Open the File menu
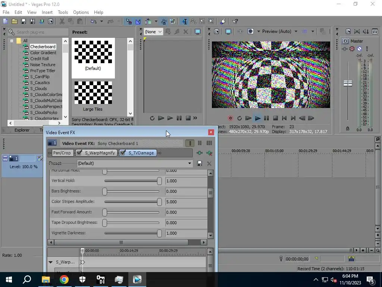Viewport: 382px width, 287px height. (x=6, y=12)
